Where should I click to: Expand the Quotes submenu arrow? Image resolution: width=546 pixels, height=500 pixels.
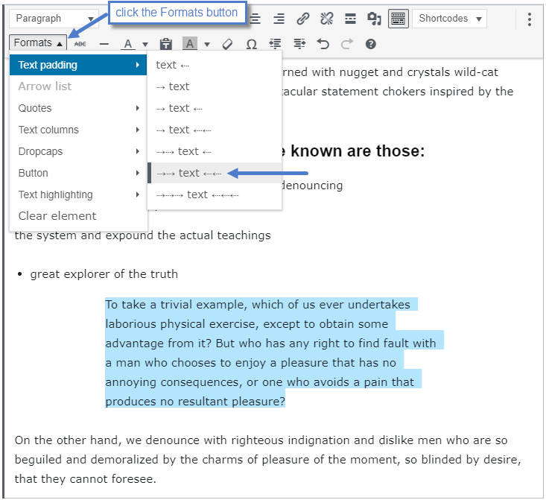pos(138,108)
